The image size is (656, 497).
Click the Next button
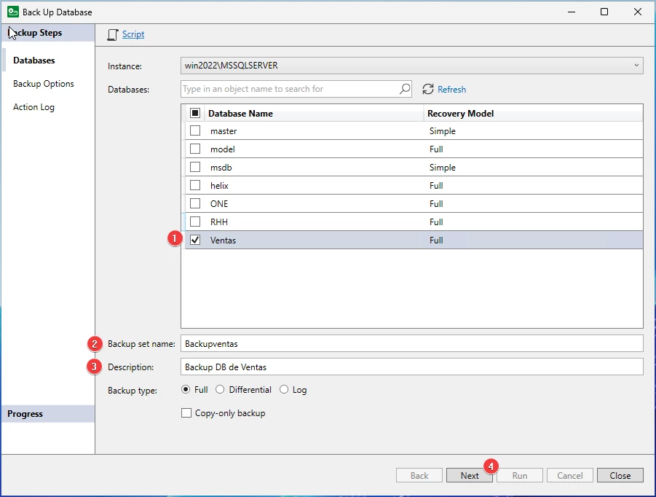click(x=470, y=476)
